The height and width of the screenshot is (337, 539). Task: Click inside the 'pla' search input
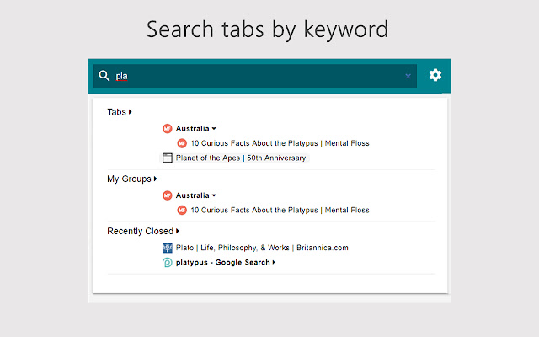255,76
